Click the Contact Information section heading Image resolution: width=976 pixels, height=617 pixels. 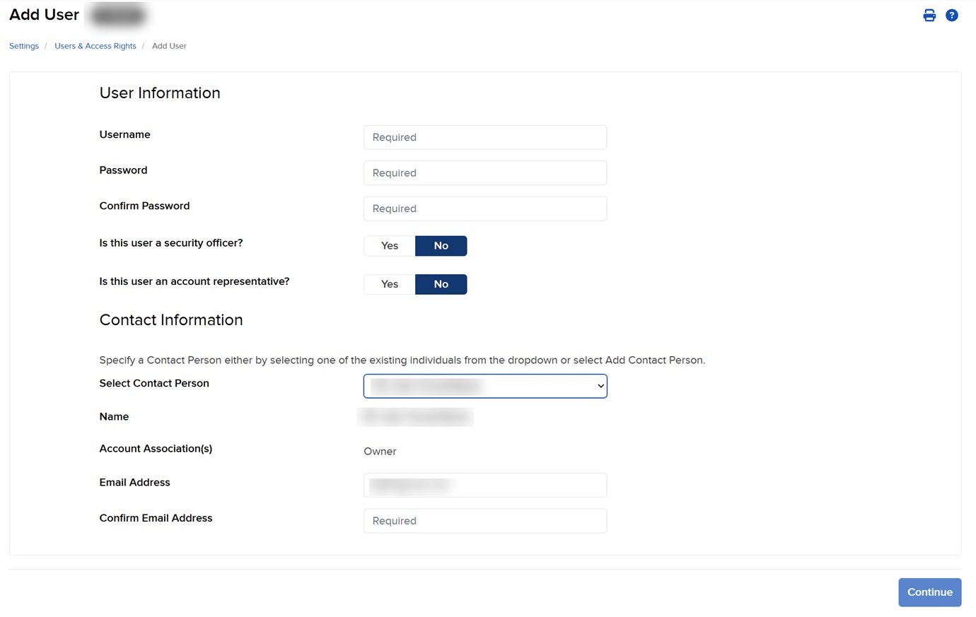171,319
